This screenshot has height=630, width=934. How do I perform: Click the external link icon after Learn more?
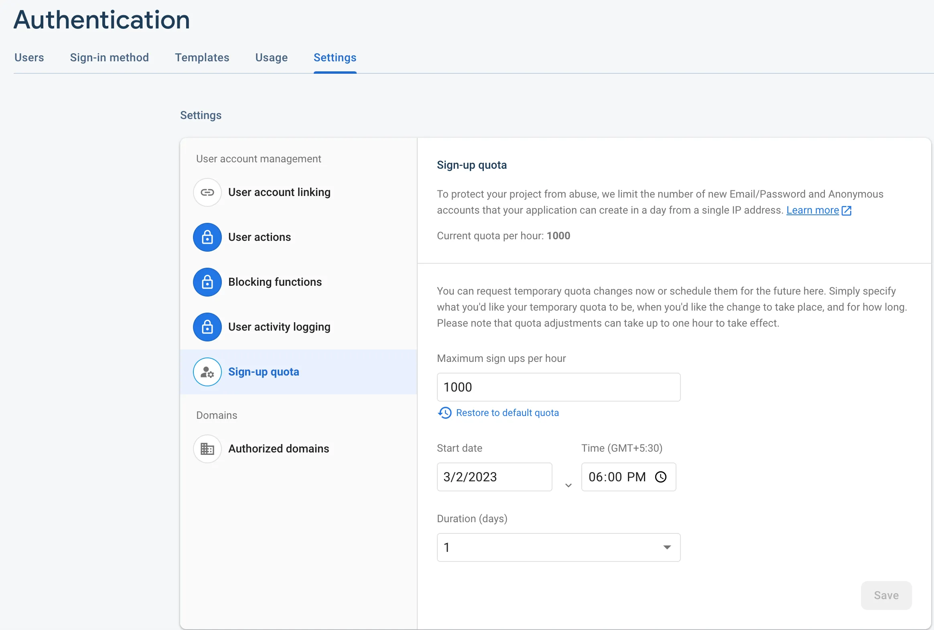(847, 211)
